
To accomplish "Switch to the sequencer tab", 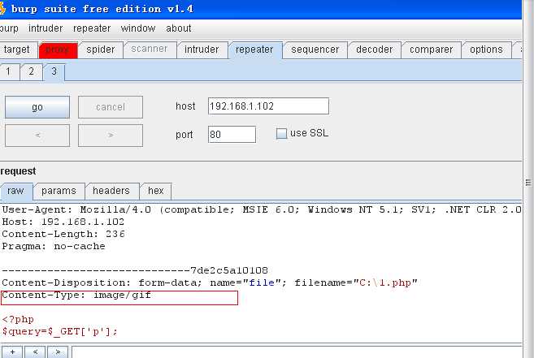I will [315, 50].
